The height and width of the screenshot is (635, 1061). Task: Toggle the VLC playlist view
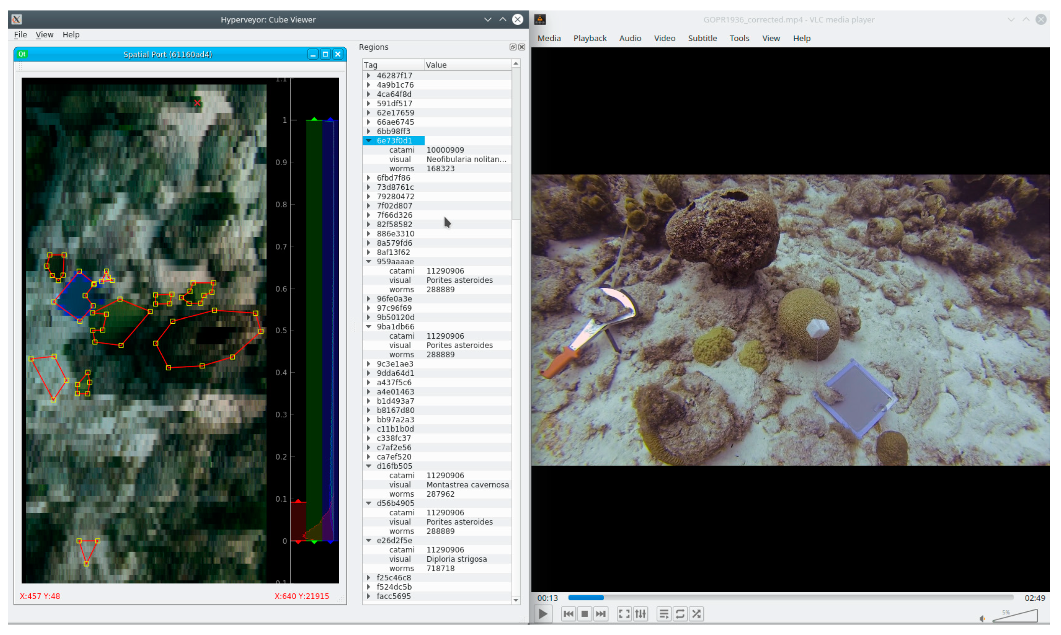(x=664, y=614)
